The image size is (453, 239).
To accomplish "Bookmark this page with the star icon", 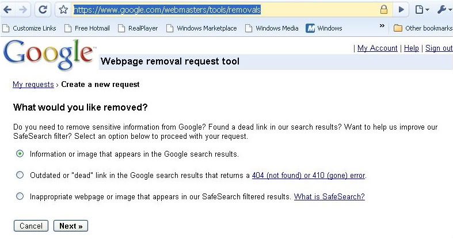I will (x=63, y=10).
